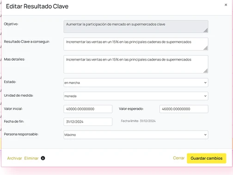
Task: Click the Resultado Clave textarea resize handle
Action: tap(206, 48)
